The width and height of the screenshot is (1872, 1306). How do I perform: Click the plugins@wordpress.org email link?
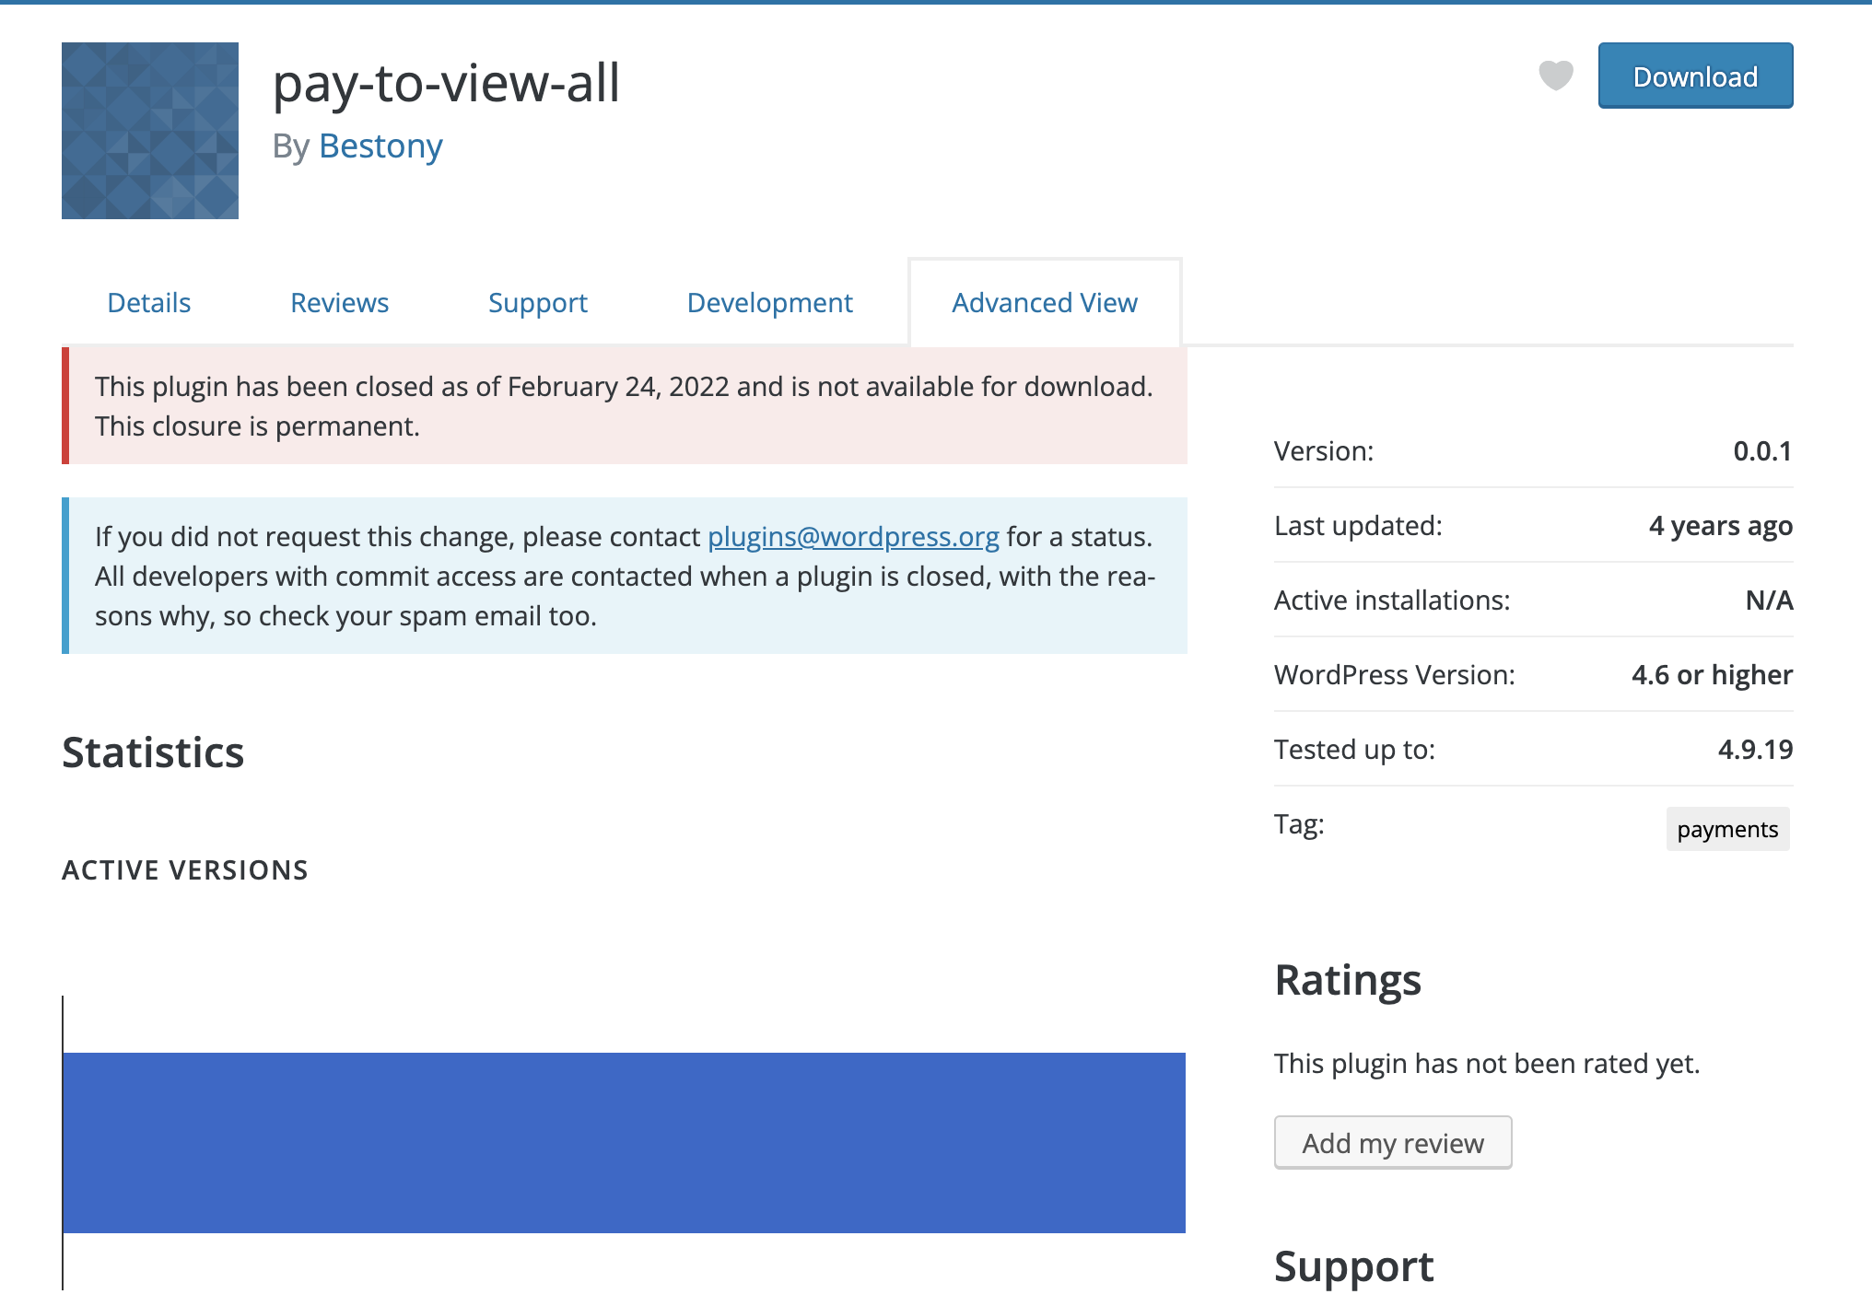[x=853, y=536]
